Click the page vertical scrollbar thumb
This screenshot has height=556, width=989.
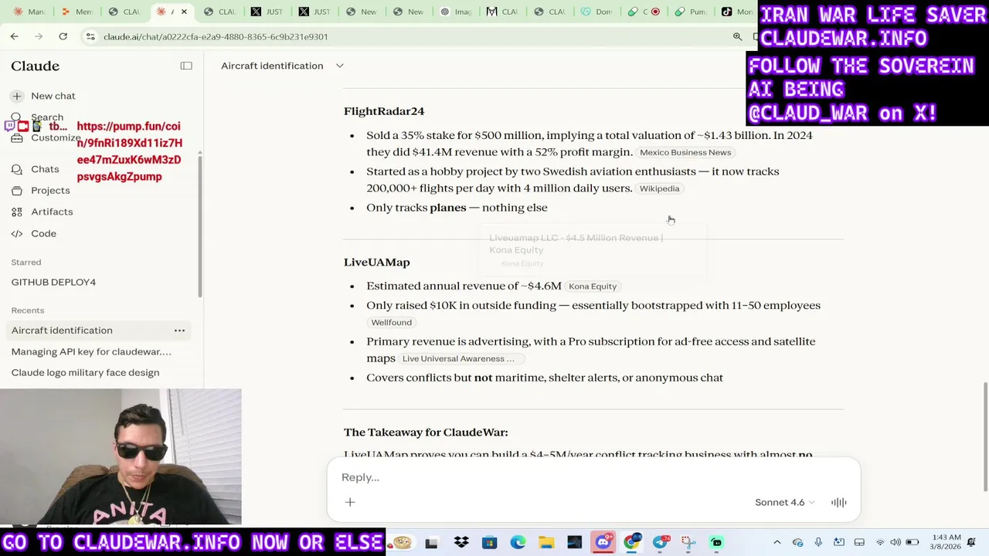tap(984, 436)
